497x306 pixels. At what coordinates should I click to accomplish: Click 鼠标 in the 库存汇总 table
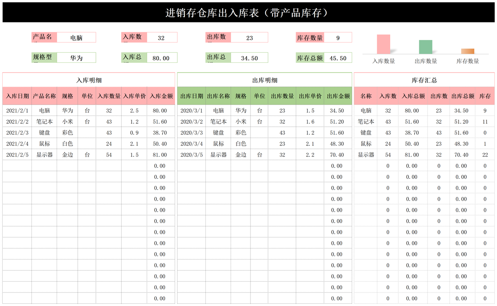[366, 144]
